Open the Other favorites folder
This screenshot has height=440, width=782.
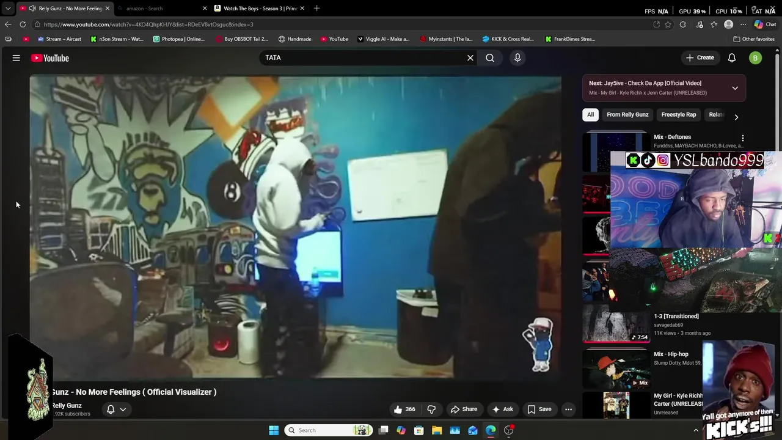point(754,39)
